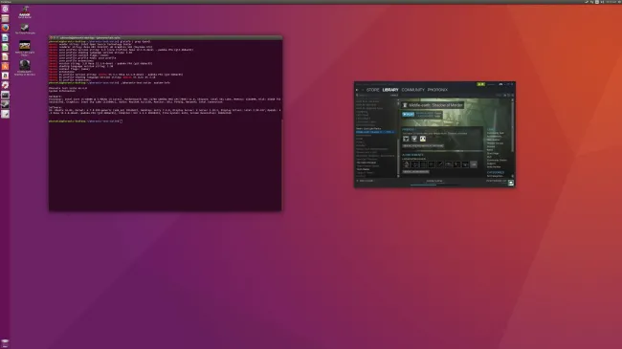Open LibreOffice Impress from the dock
Image resolution: width=622 pixels, height=349 pixels.
[5, 56]
